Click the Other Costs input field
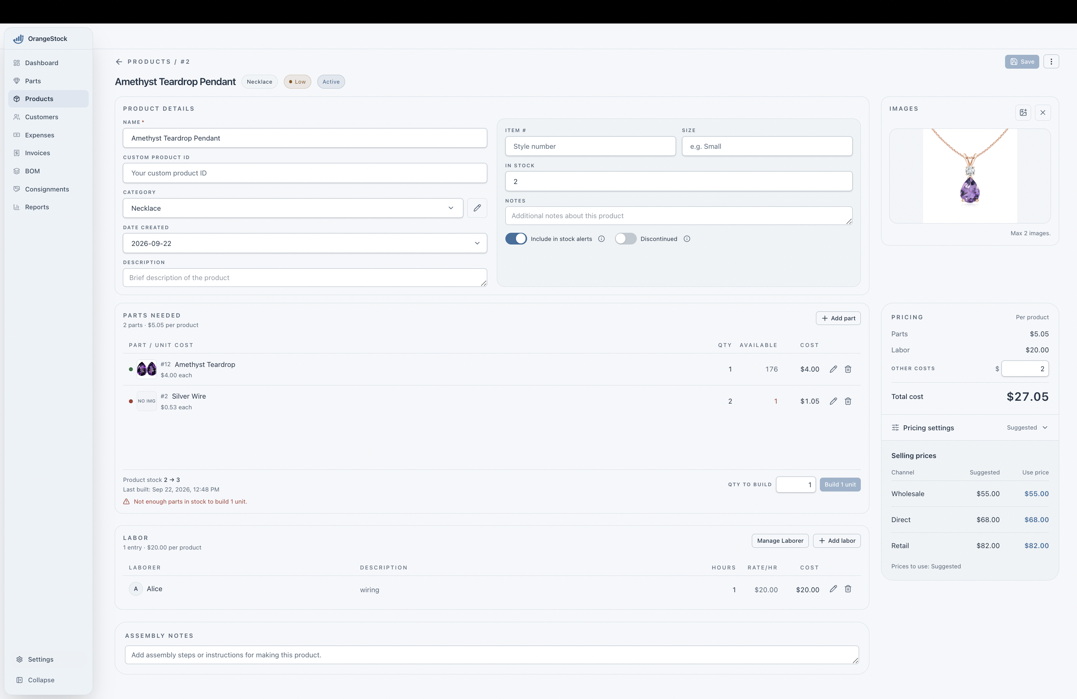Image resolution: width=1077 pixels, height=699 pixels. [1025, 368]
